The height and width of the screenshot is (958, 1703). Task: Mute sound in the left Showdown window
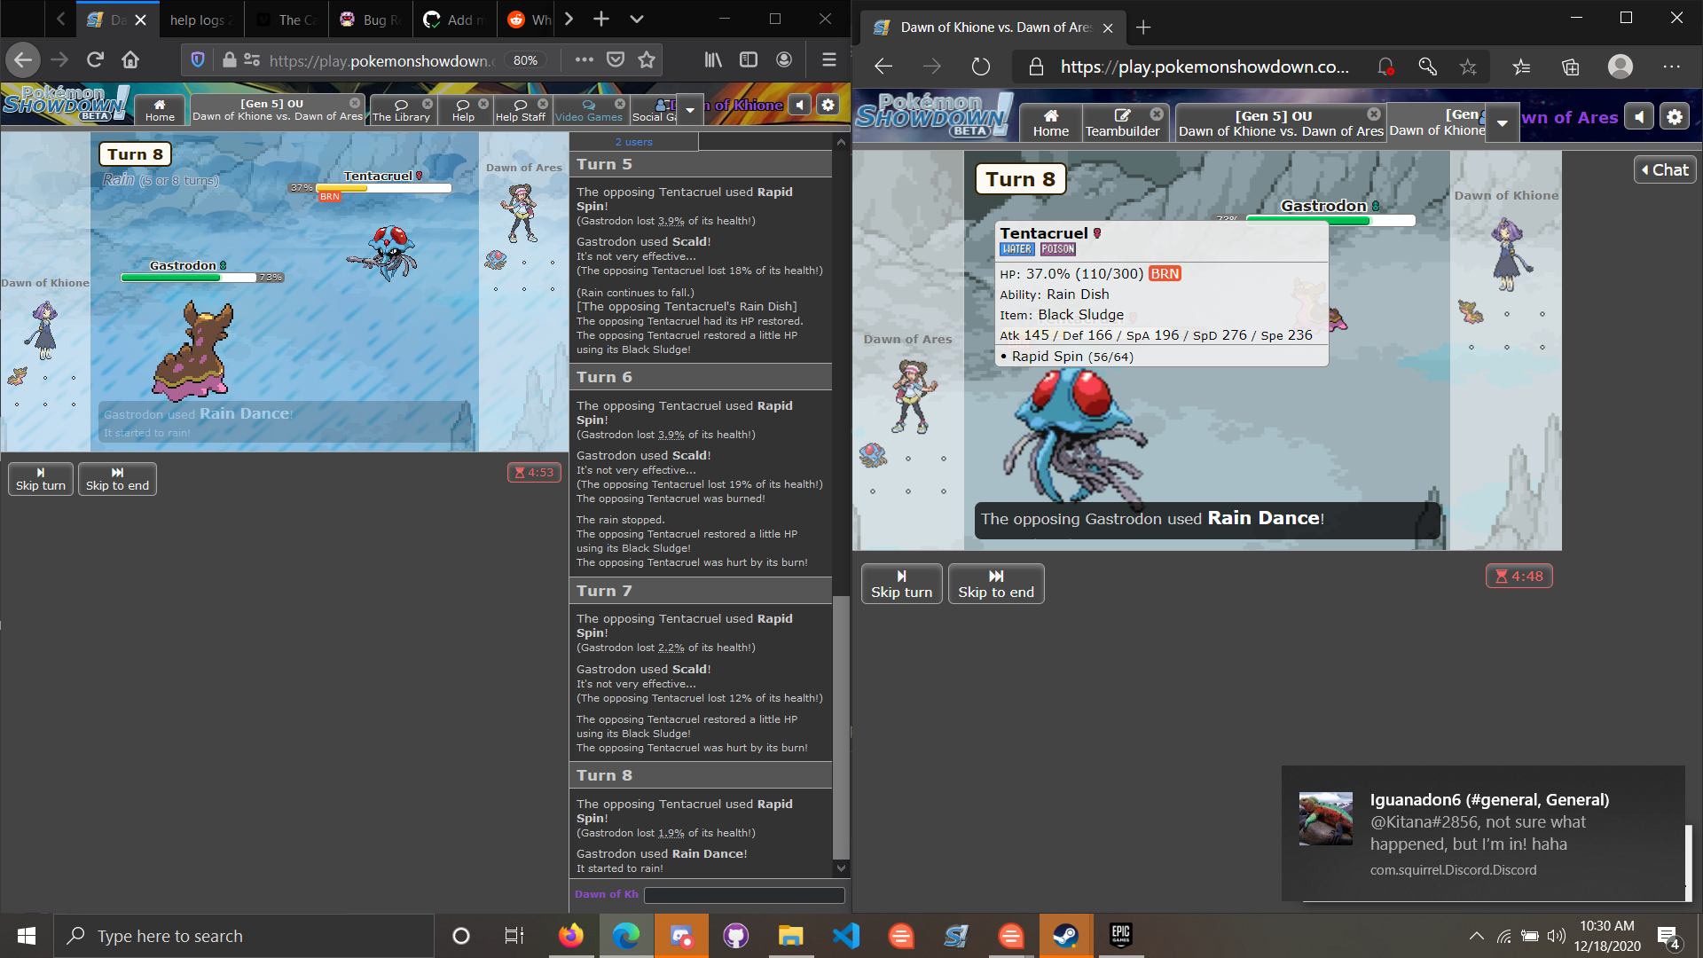[800, 105]
